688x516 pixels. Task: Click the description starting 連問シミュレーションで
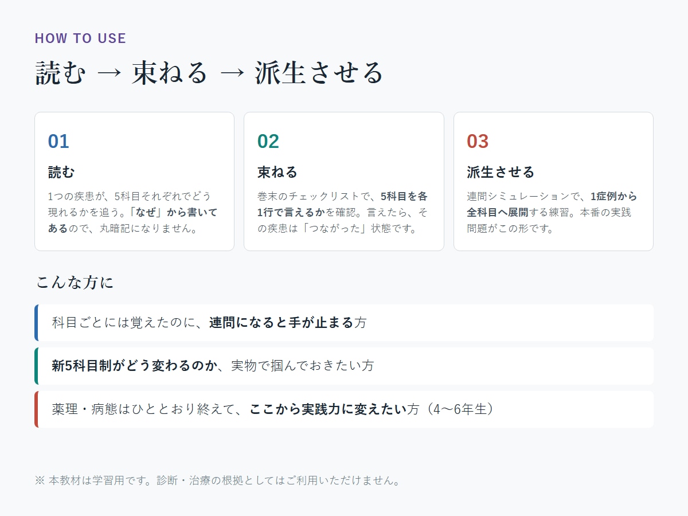[553, 212]
